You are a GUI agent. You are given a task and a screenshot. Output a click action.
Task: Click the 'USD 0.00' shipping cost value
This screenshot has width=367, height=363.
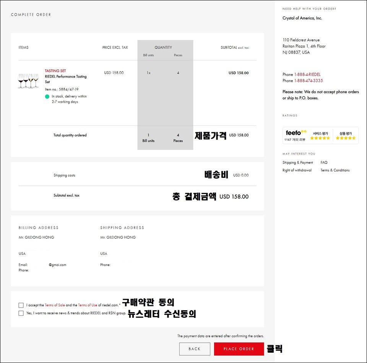click(x=241, y=175)
